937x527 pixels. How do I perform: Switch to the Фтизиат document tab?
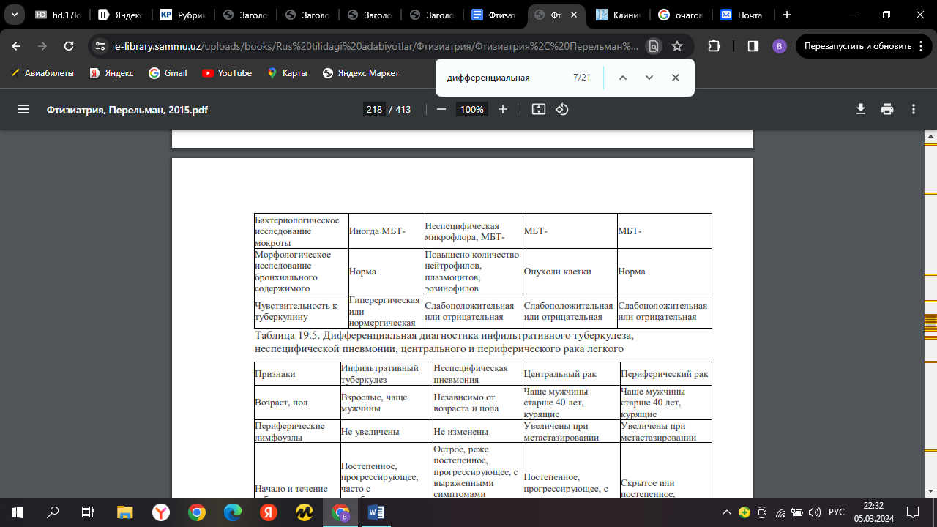tap(496, 15)
